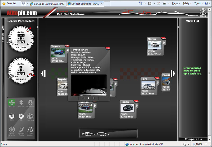212x147 pixels.
Task: Click Internet Protected Mode status text
Action: coord(146,144)
